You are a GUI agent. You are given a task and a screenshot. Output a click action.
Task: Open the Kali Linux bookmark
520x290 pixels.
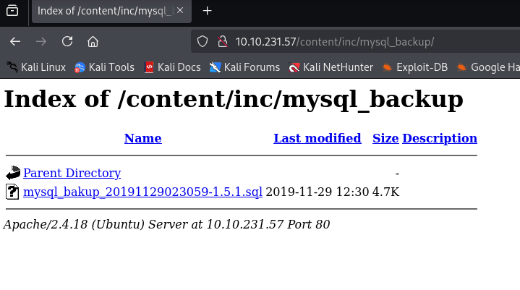click(36, 67)
